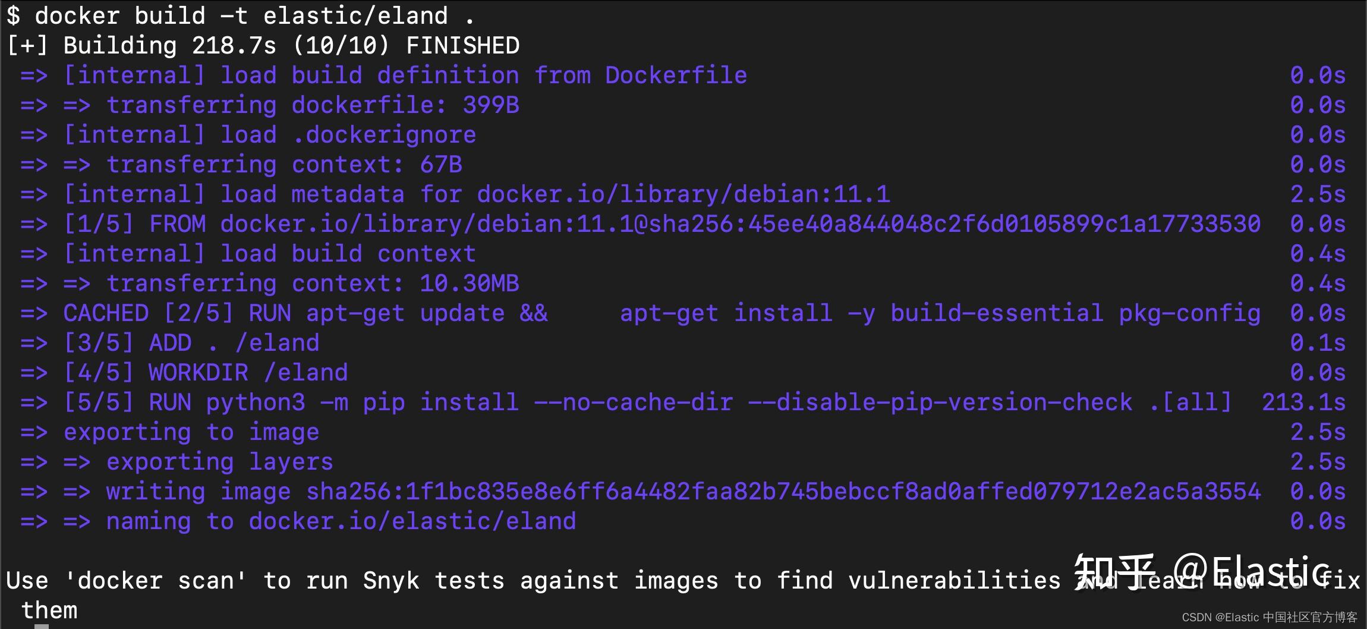Click the [3/5] ADD . /eland line
1367x629 pixels.
coord(191,343)
